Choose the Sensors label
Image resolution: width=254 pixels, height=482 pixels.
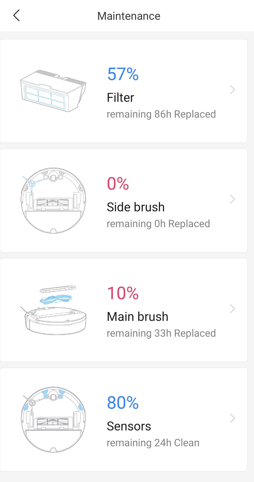tap(129, 426)
